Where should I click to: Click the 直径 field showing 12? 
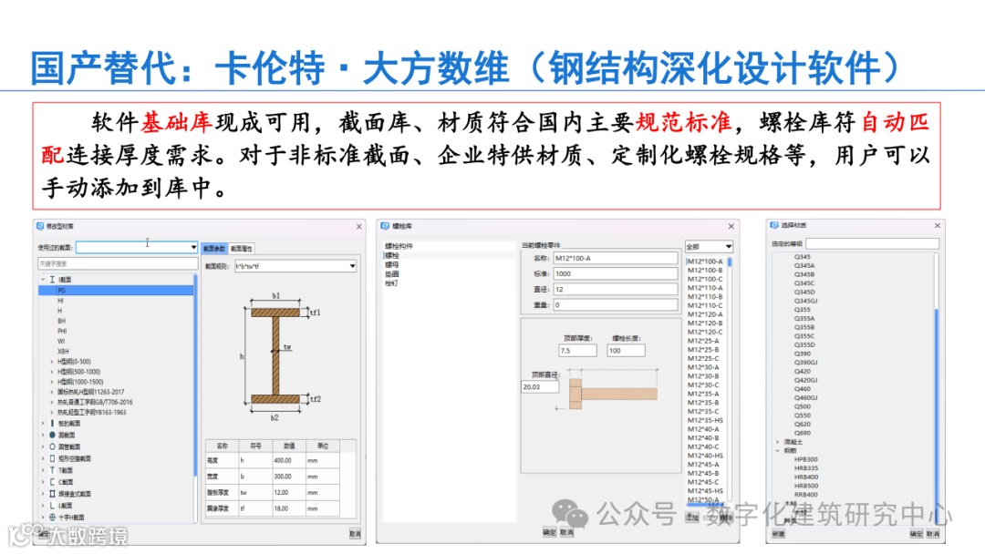pyautogui.click(x=615, y=289)
